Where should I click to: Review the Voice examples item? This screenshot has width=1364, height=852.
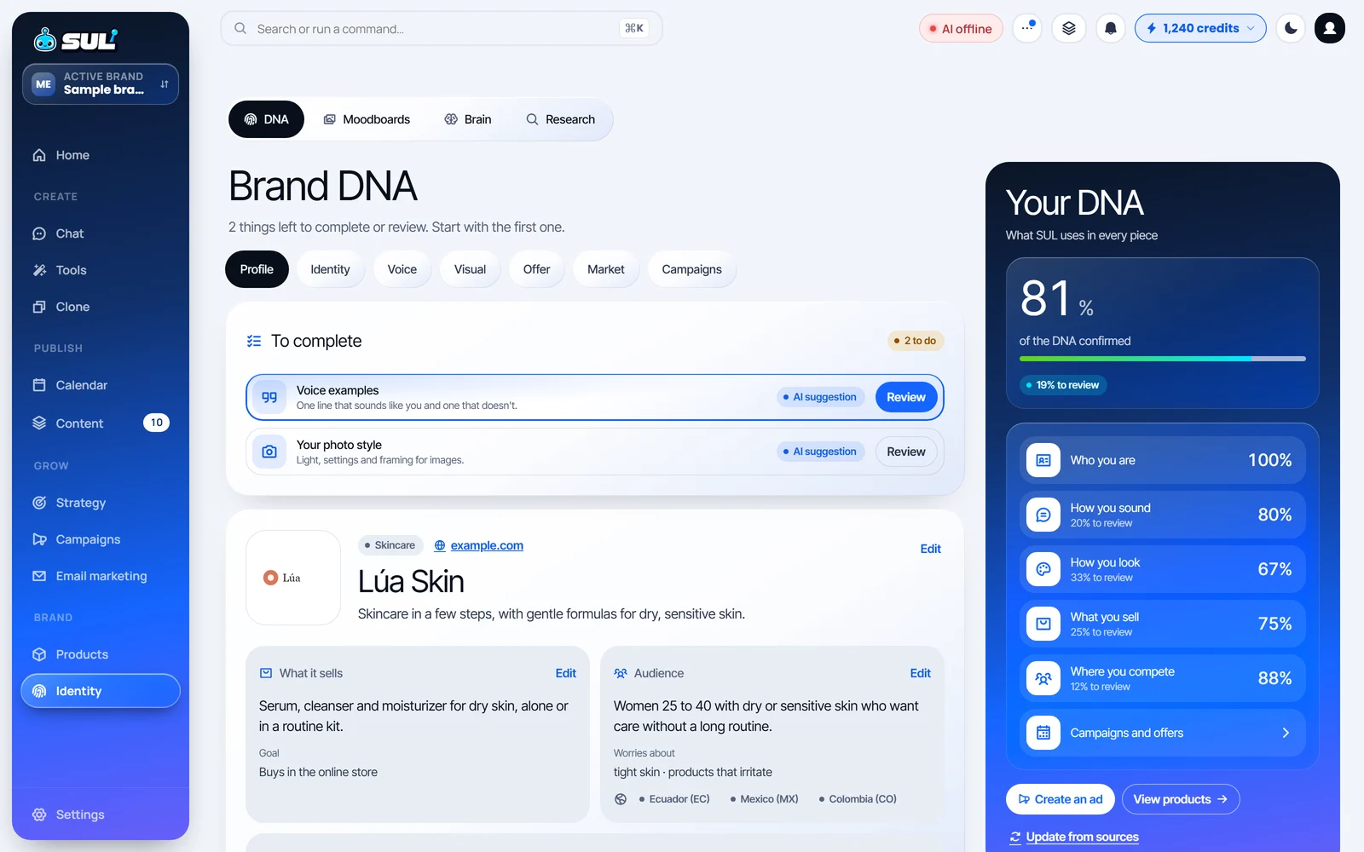(x=906, y=397)
